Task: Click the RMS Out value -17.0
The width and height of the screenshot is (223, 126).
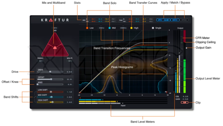Action: pyautogui.click(x=106, y=21)
